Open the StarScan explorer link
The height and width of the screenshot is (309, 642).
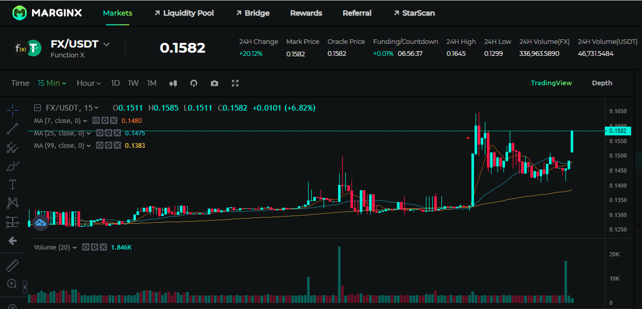click(414, 13)
